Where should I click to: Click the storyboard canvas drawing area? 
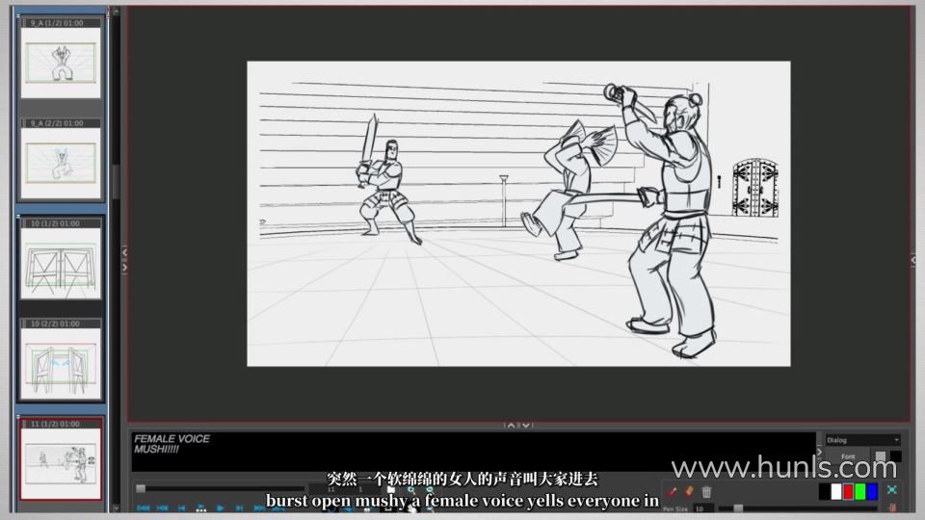(x=518, y=214)
